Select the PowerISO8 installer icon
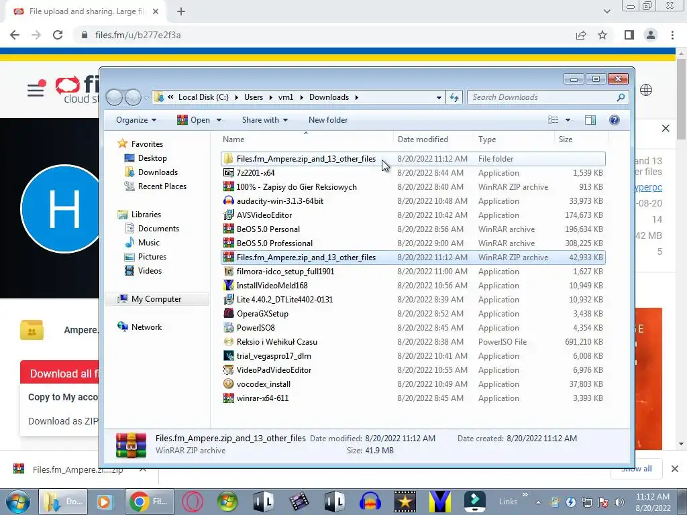 click(228, 327)
